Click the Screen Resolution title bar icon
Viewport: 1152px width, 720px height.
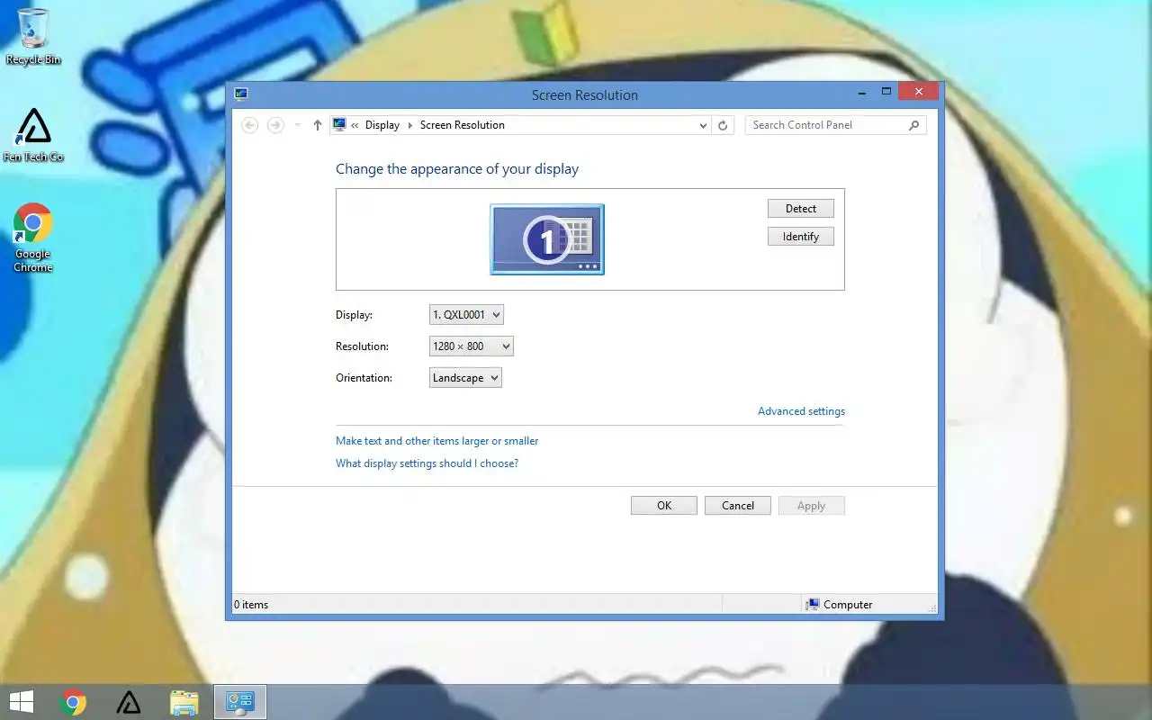pos(240,94)
